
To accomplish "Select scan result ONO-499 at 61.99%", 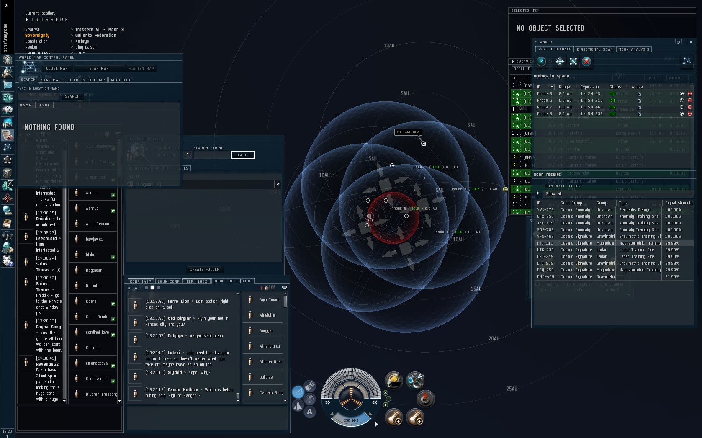I will pyautogui.click(x=615, y=277).
